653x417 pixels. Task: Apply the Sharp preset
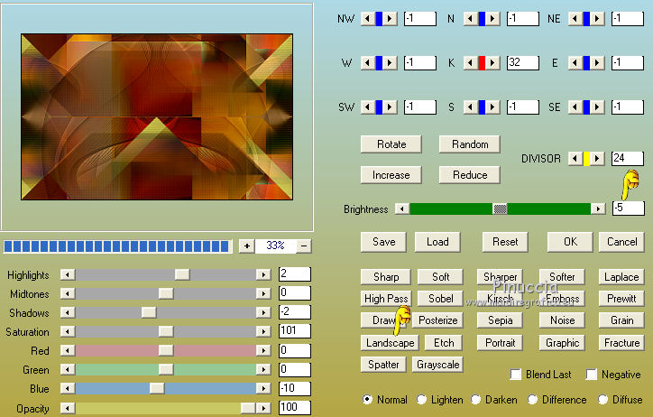(x=386, y=277)
